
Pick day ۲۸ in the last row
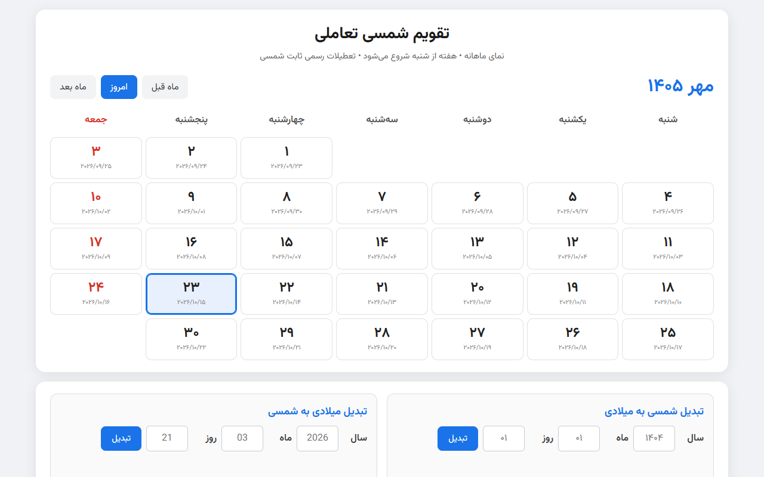pyautogui.click(x=382, y=339)
